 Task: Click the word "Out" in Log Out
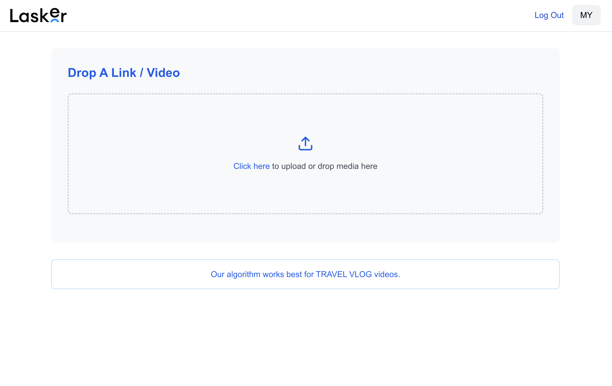point(557,15)
